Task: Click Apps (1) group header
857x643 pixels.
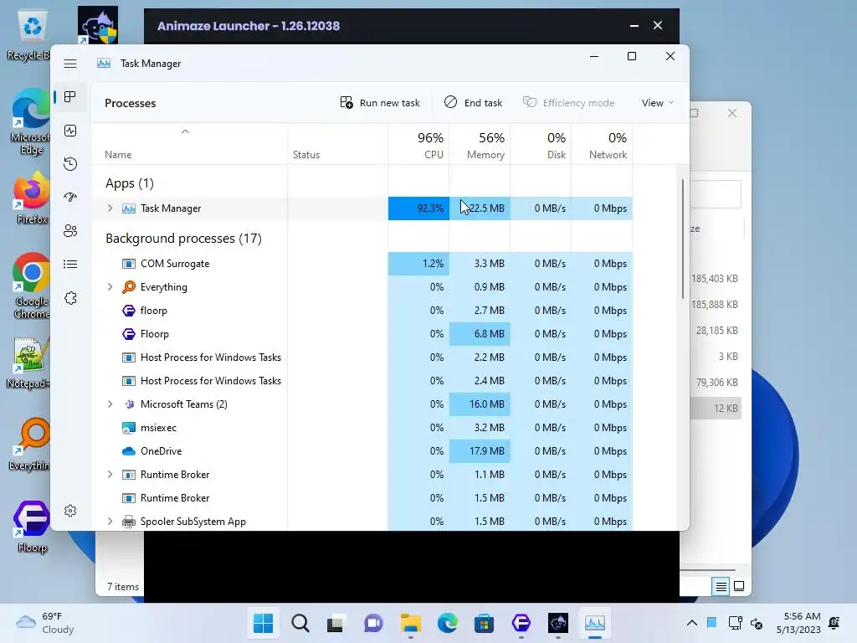Action: [x=130, y=183]
